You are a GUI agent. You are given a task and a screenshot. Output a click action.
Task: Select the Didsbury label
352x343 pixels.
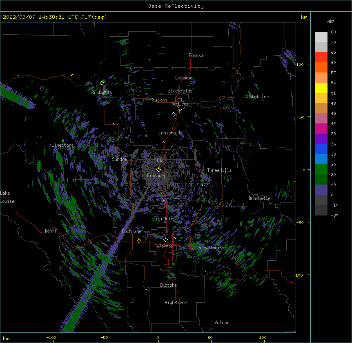click(x=156, y=176)
